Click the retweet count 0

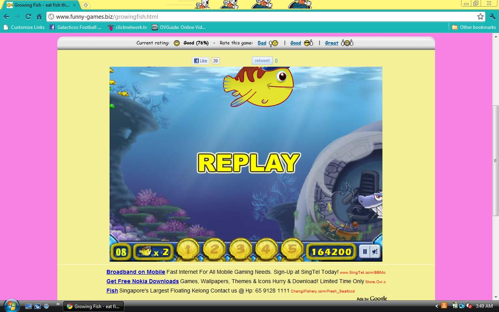[x=276, y=61]
